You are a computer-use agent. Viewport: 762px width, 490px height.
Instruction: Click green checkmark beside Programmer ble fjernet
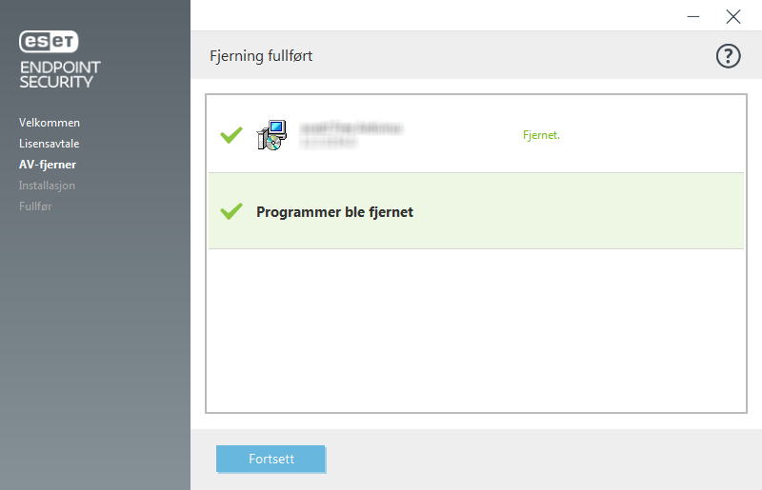click(231, 211)
